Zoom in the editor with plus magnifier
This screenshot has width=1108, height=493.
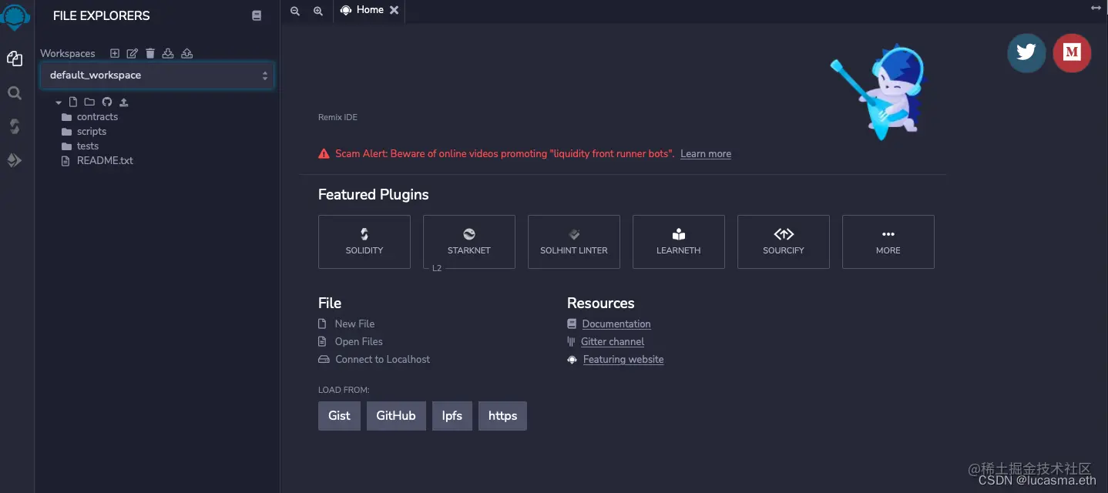tap(318, 10)
